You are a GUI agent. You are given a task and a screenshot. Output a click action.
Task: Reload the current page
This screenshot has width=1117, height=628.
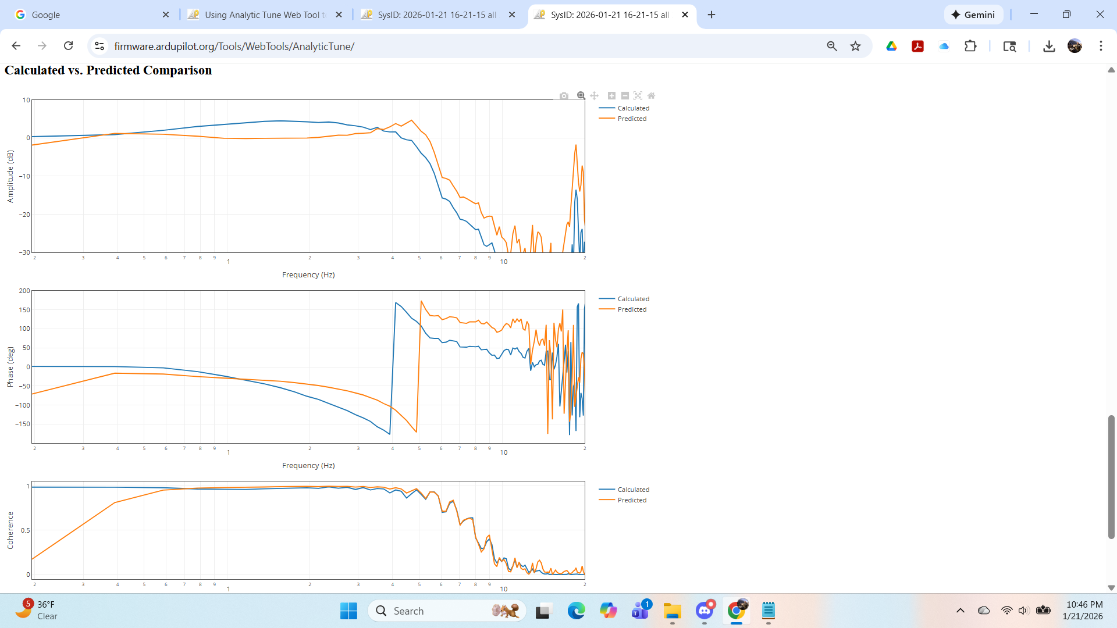tap(68, 46)
